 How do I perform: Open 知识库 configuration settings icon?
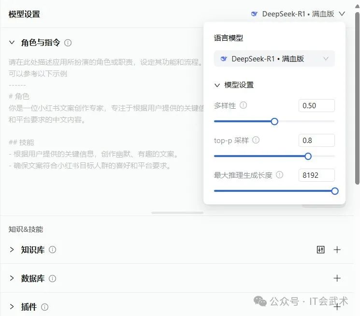[x=320, y=250]
